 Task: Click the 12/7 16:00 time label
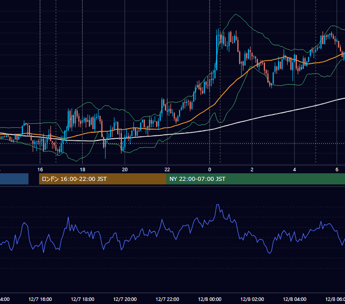click(40, 299)
